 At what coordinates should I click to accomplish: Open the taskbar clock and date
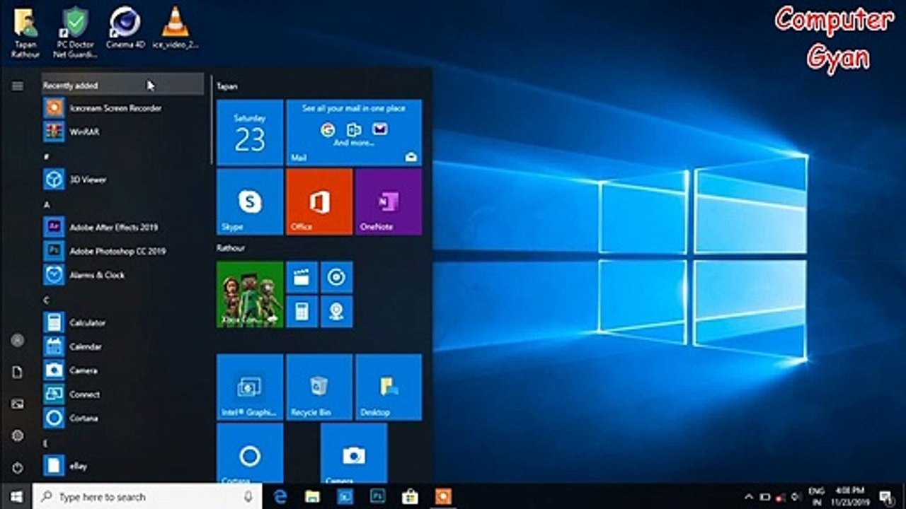pyautogui.click(x=849, y=496)
